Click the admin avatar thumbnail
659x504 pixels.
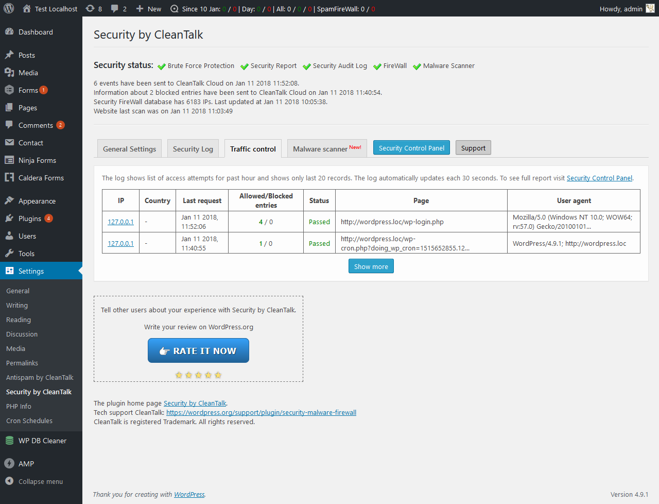(x=650, y=8)
